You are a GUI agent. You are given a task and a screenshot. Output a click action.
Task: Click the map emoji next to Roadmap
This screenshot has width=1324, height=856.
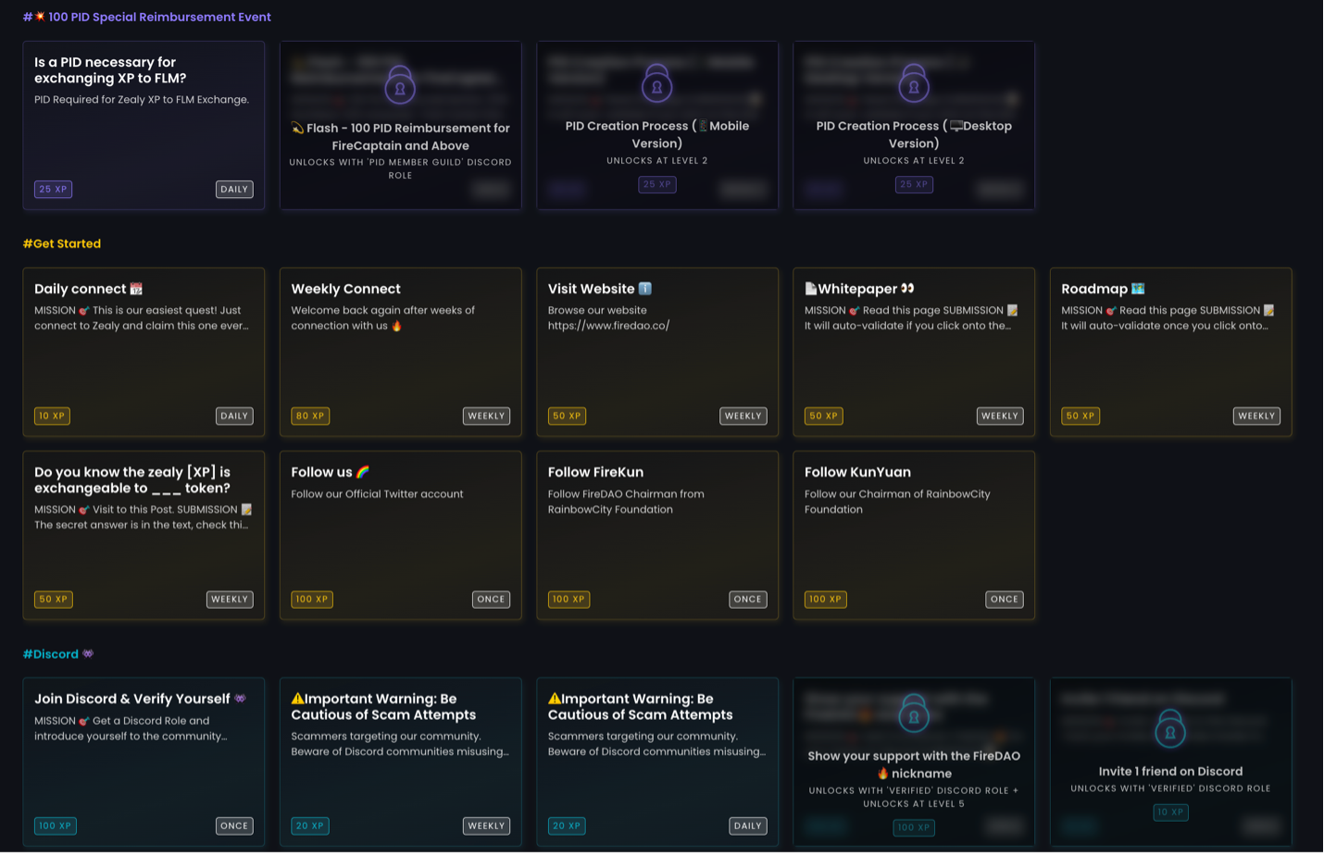[x=1138, y=289]
